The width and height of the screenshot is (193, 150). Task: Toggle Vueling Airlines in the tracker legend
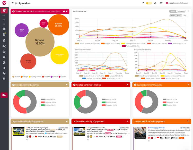(x=35, y=77)
